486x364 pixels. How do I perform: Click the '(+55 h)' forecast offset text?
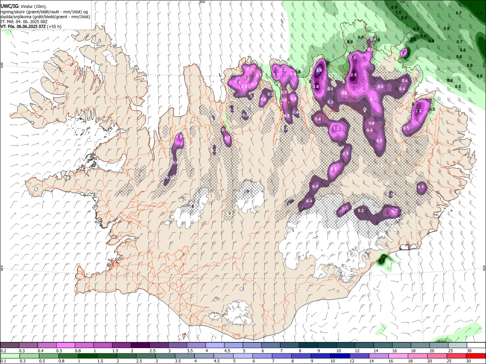(x=54, y=27)
